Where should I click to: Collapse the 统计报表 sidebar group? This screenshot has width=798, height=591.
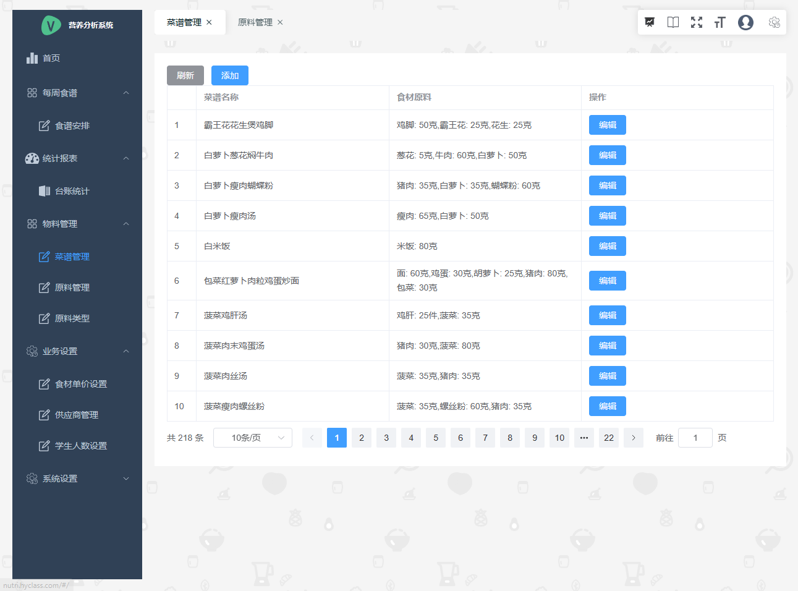126,158
